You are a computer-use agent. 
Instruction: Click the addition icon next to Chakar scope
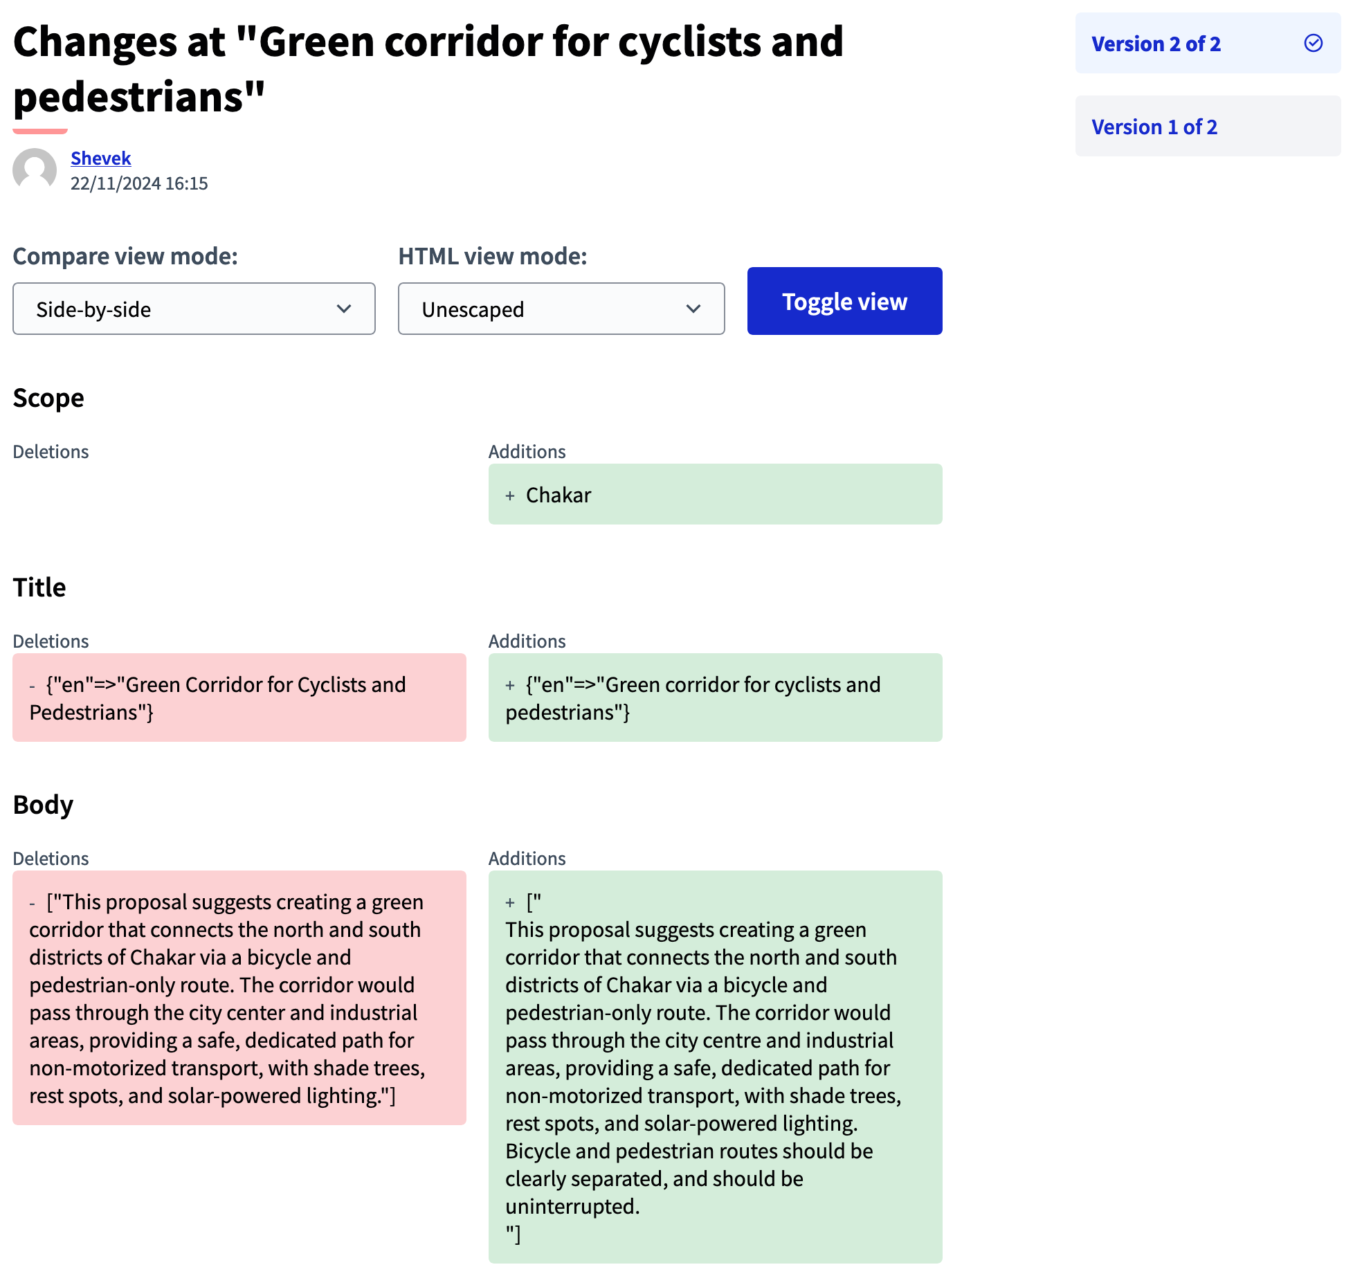click(510, 493)
